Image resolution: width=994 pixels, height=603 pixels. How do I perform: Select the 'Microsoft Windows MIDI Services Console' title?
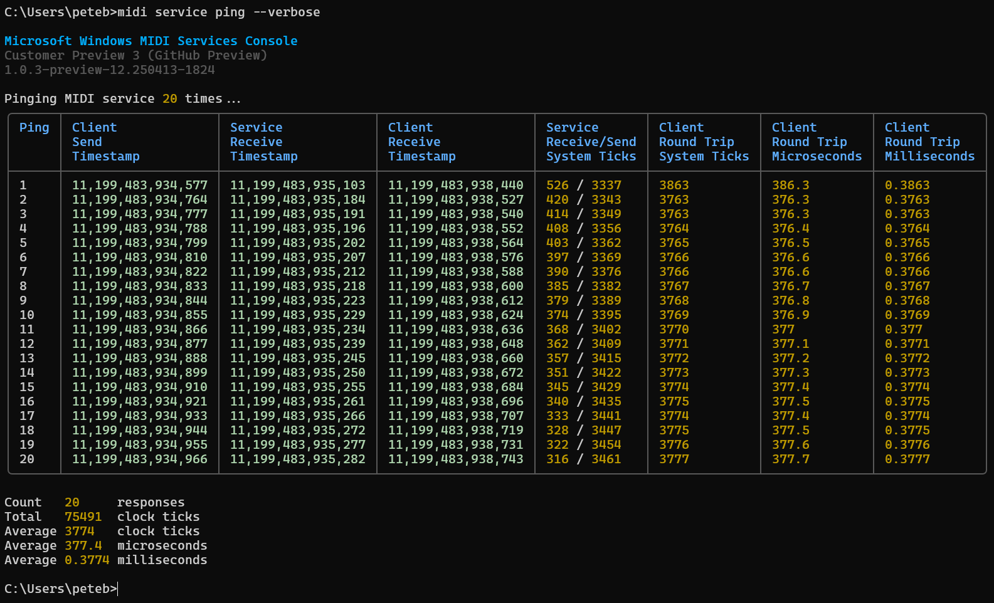[x=151, y=41]
